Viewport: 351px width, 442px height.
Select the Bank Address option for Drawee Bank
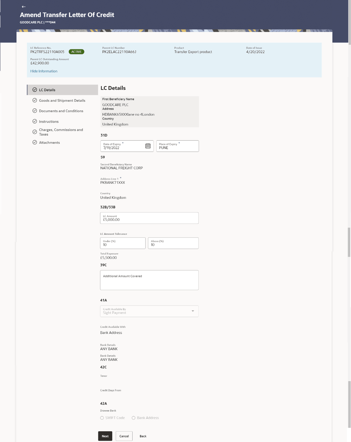(133, 418)
